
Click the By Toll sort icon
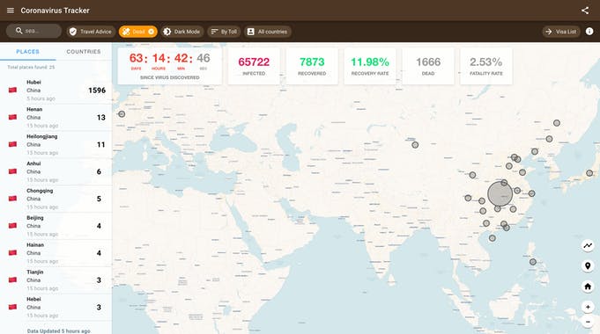coord(214,32)
